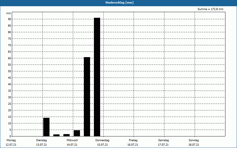The image size is (237, 148).
Task: Select the 'Summe = 172,8 mm' total text
Action: pos(210,9)
